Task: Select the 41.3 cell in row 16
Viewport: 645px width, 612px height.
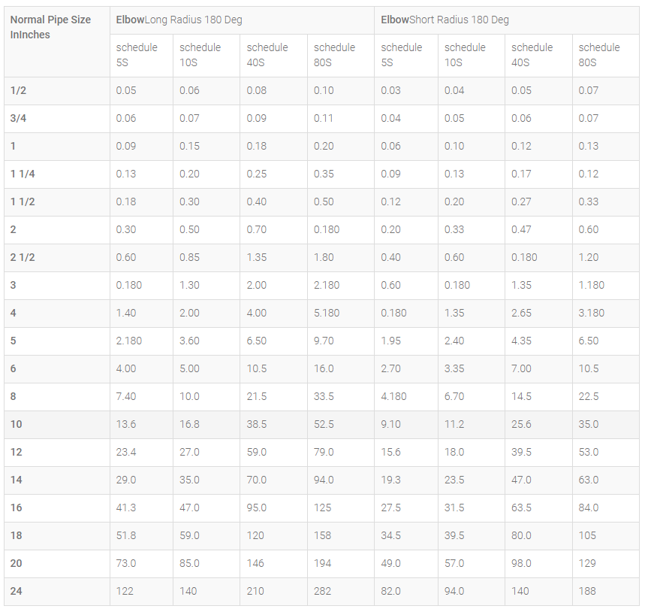Action: tap(126, 507)
